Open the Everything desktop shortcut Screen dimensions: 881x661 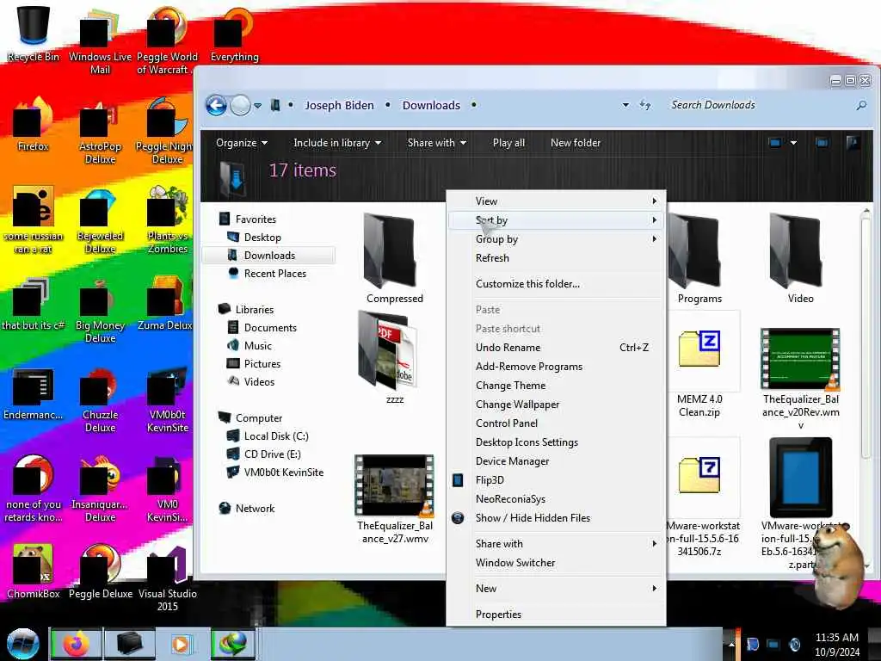point(234,34)
